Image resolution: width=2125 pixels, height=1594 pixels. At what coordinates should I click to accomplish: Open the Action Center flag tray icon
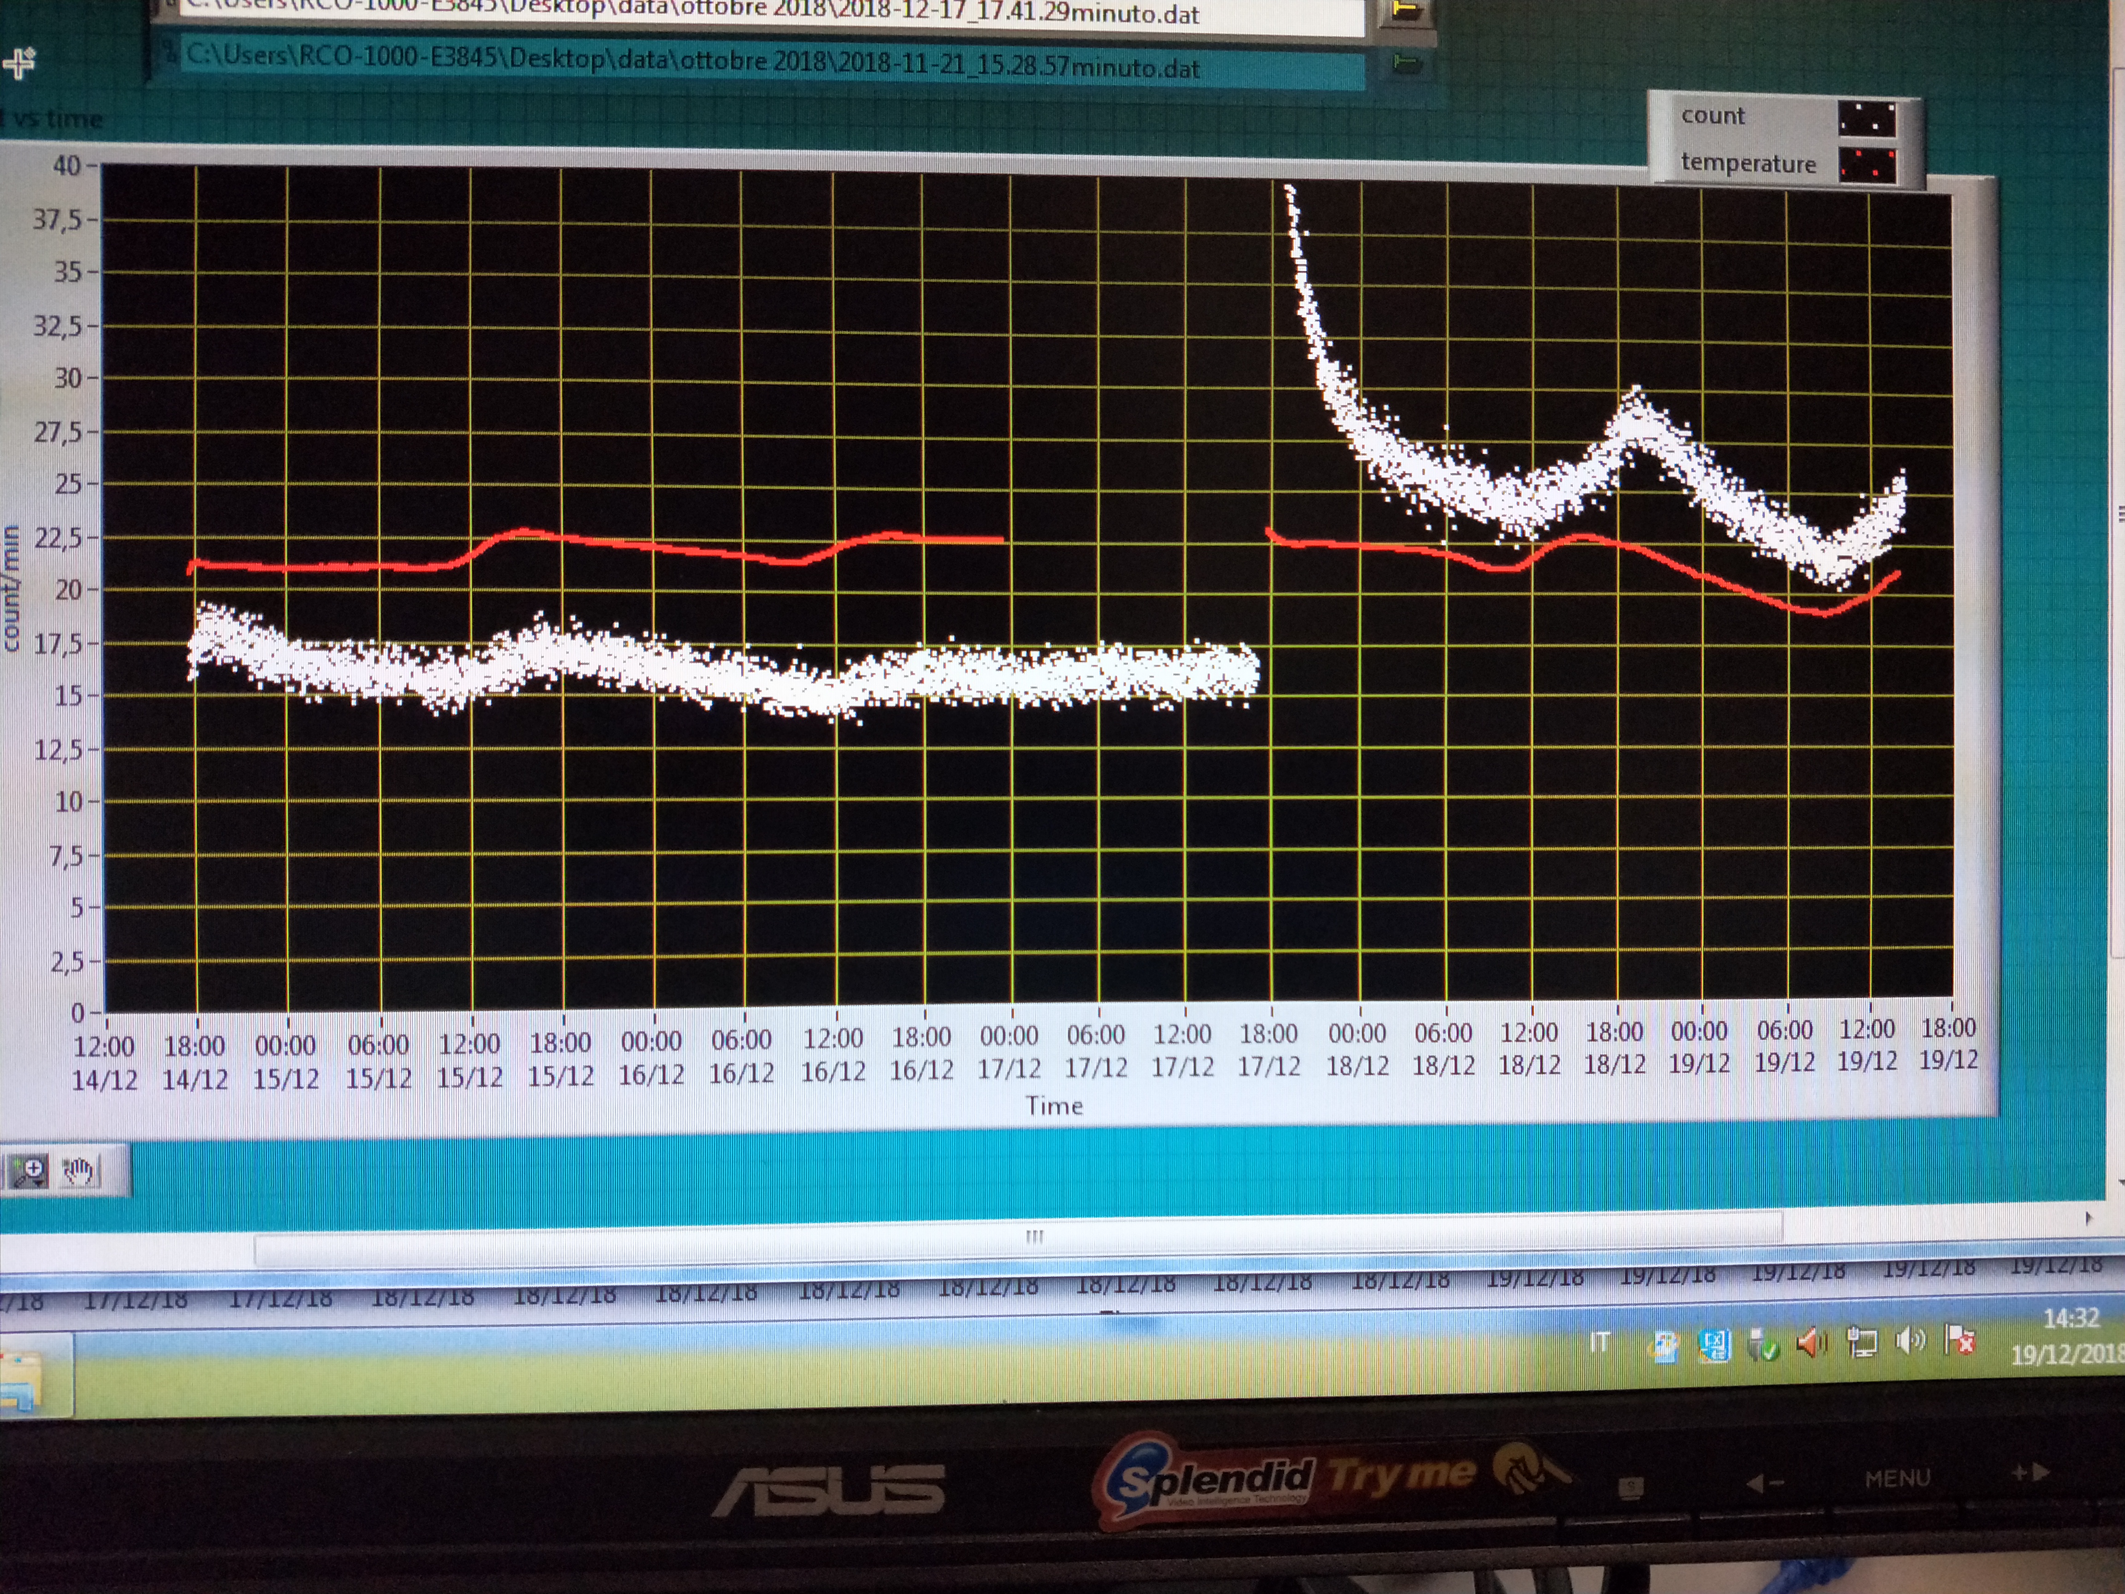coord(1959,1339)
